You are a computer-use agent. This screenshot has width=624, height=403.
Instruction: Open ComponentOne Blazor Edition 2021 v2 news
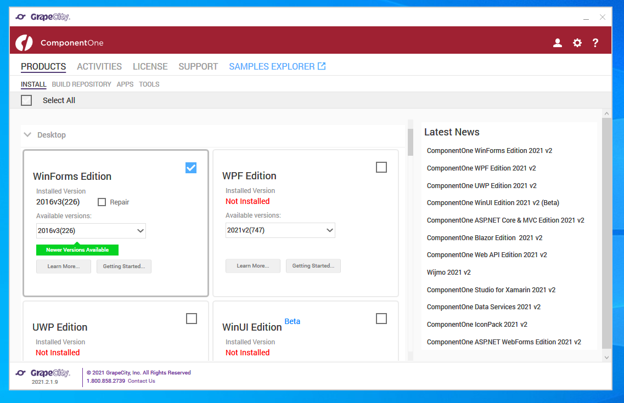(484, 237)
